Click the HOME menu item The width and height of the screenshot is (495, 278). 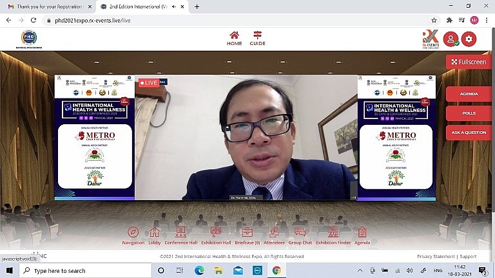235,39
